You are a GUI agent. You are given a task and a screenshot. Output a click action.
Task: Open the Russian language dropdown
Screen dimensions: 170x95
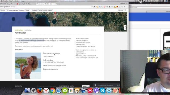point(4,10)
